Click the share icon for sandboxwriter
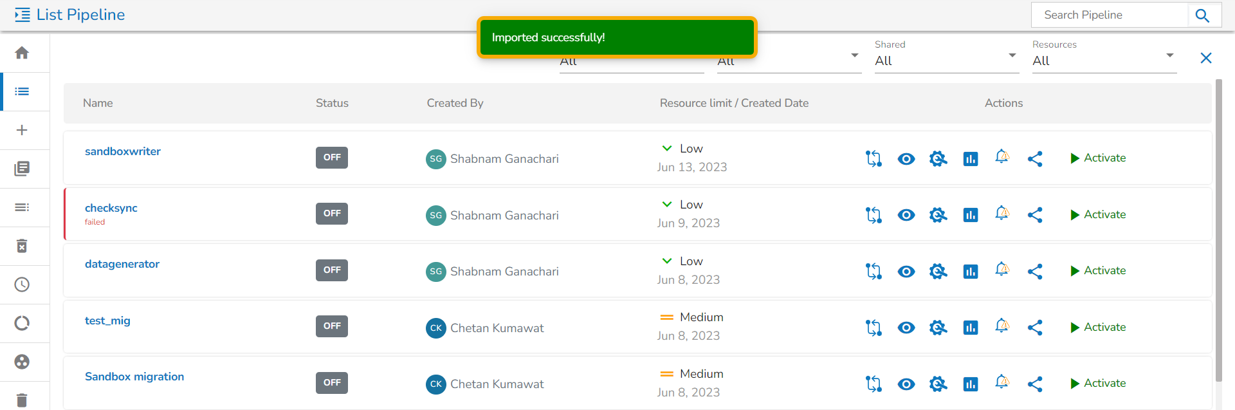1235x410 pixels. pos(1034,159)
